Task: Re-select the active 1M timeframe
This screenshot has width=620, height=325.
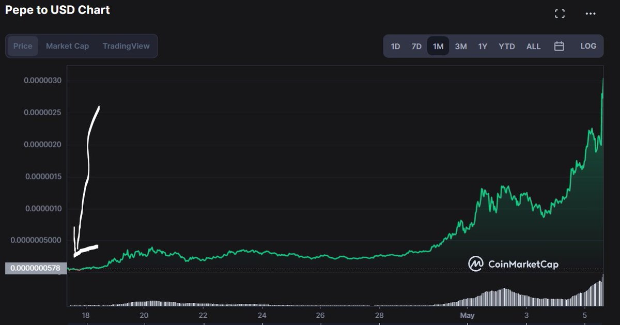Action: tap(438, 46)
